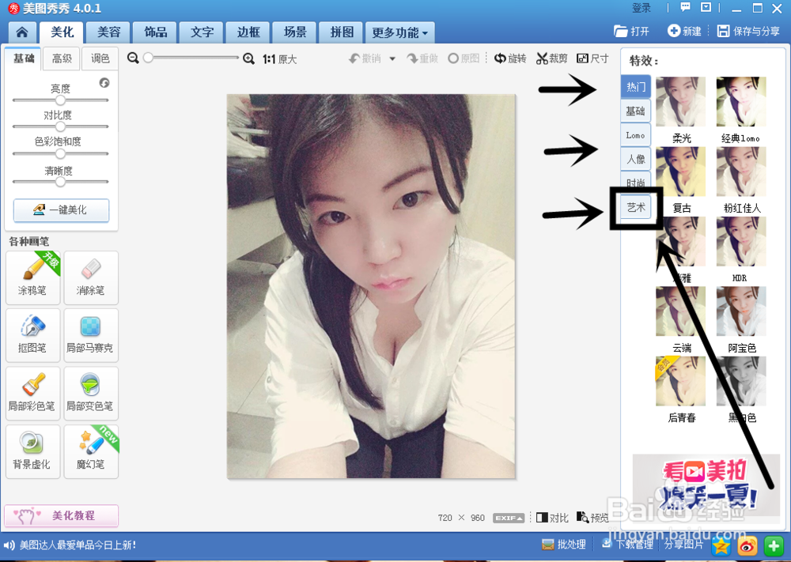Select the 基础 adjustments tab
The height and width of the screenshot is (562, 791).
click(23, 59)
